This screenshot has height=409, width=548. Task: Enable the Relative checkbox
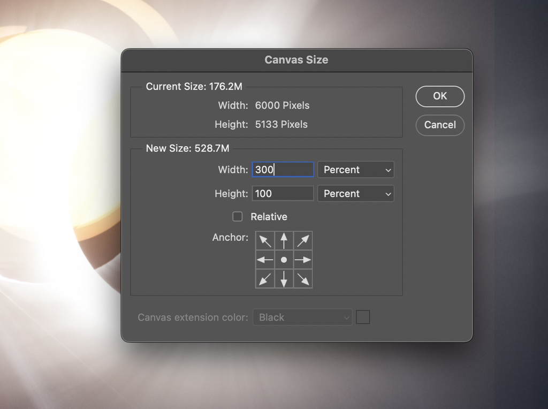coord(238,216)
